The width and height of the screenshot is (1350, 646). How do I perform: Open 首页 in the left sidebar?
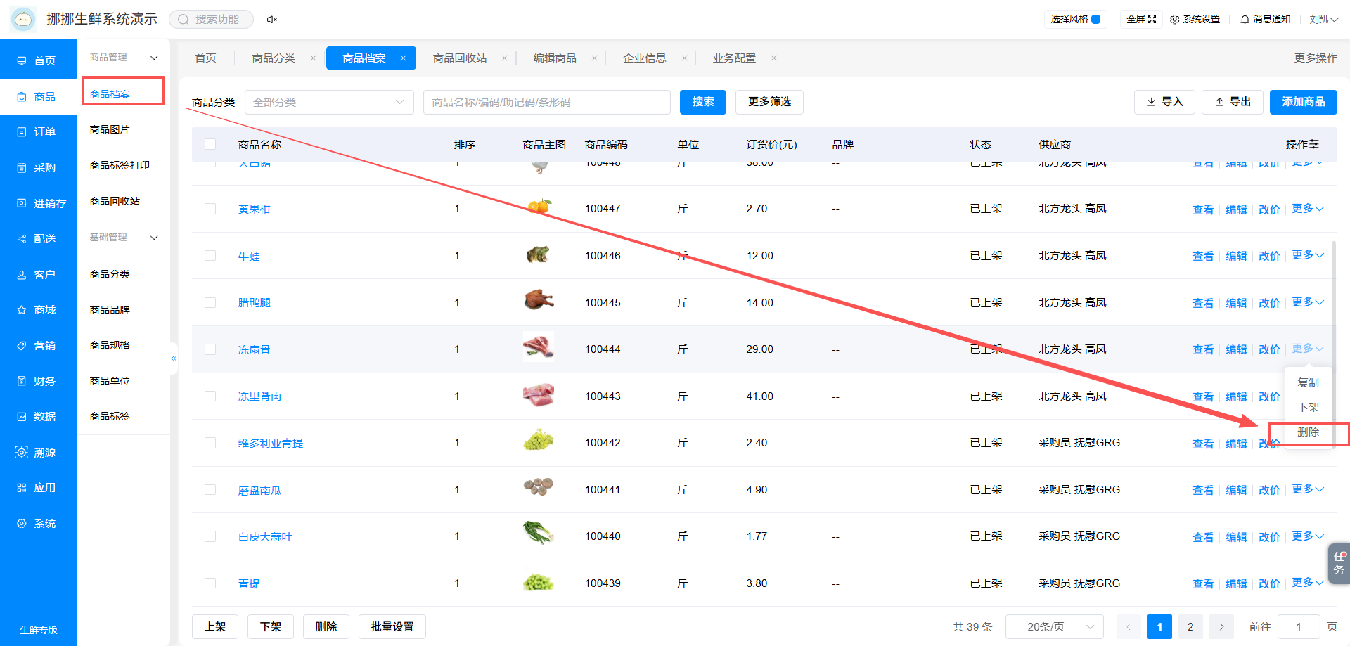(x=38, y=60)
